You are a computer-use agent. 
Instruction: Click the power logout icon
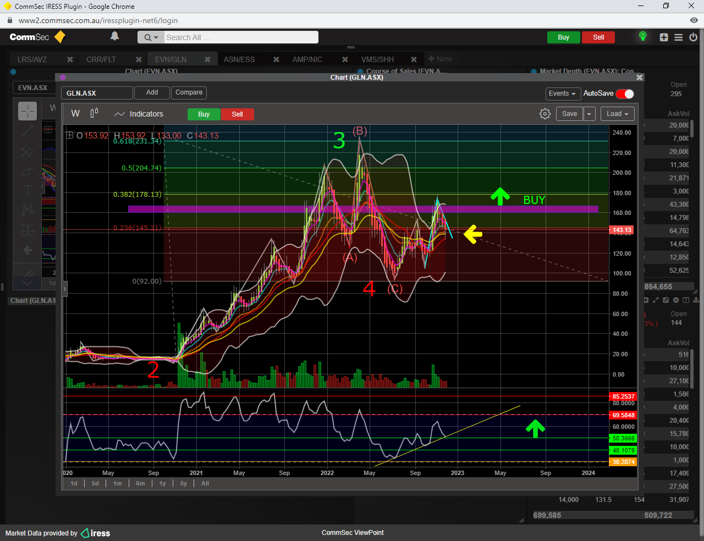pyautogui.click(x=693, y=37)
